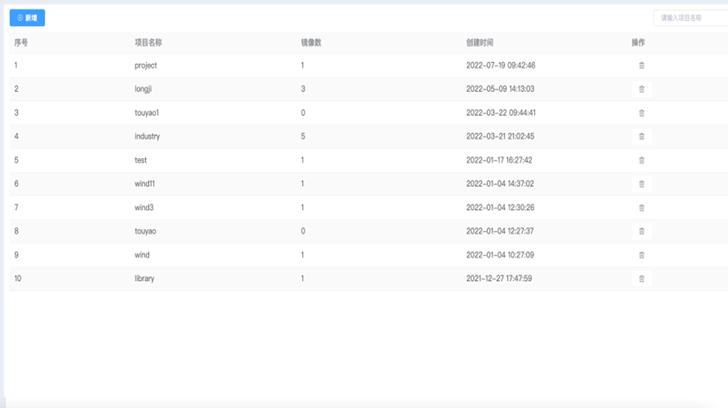Click delete icon for wind11

641,184
